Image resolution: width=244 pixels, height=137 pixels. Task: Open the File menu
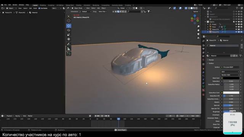point(5,5)
